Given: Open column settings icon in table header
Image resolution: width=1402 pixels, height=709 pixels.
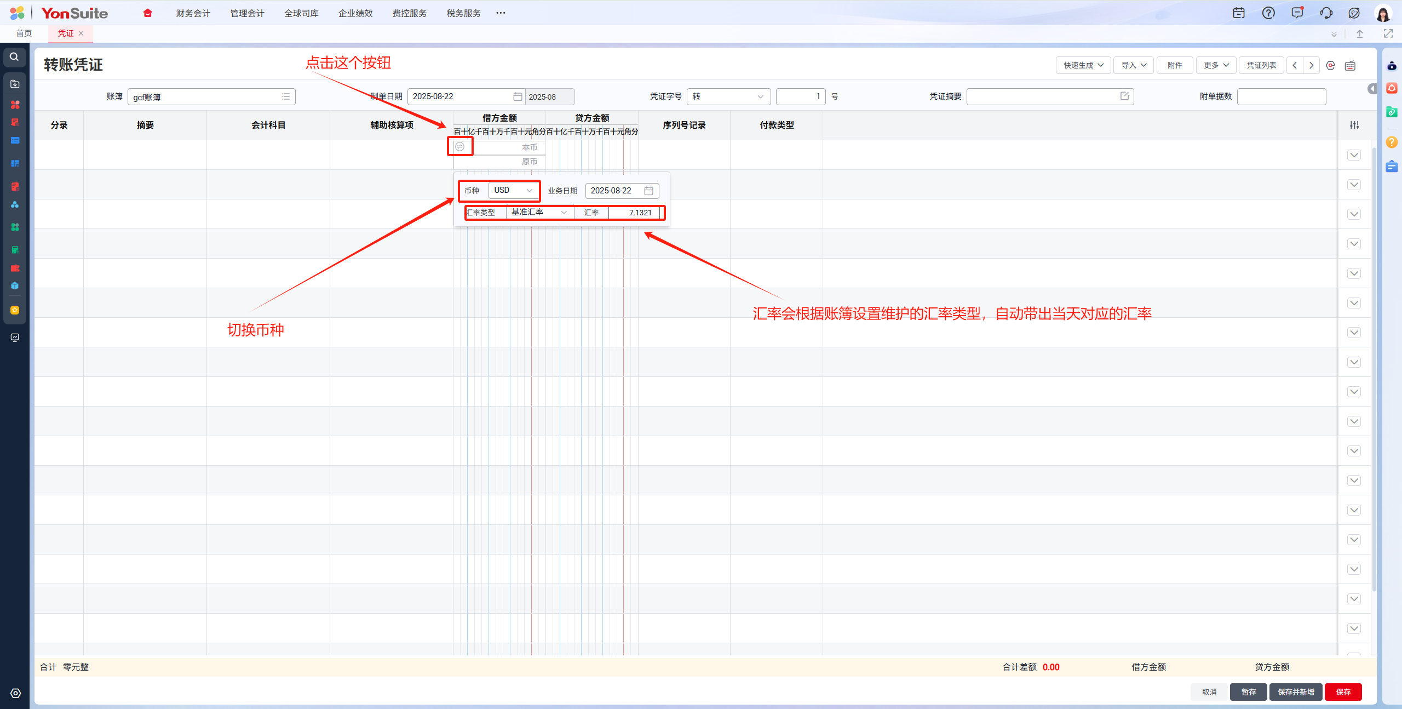Looking at the screenshot, I should click(x=1354, y=125).
